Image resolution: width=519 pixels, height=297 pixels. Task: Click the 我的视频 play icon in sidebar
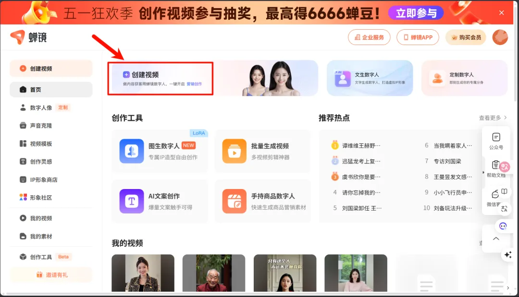coord(23,218)
